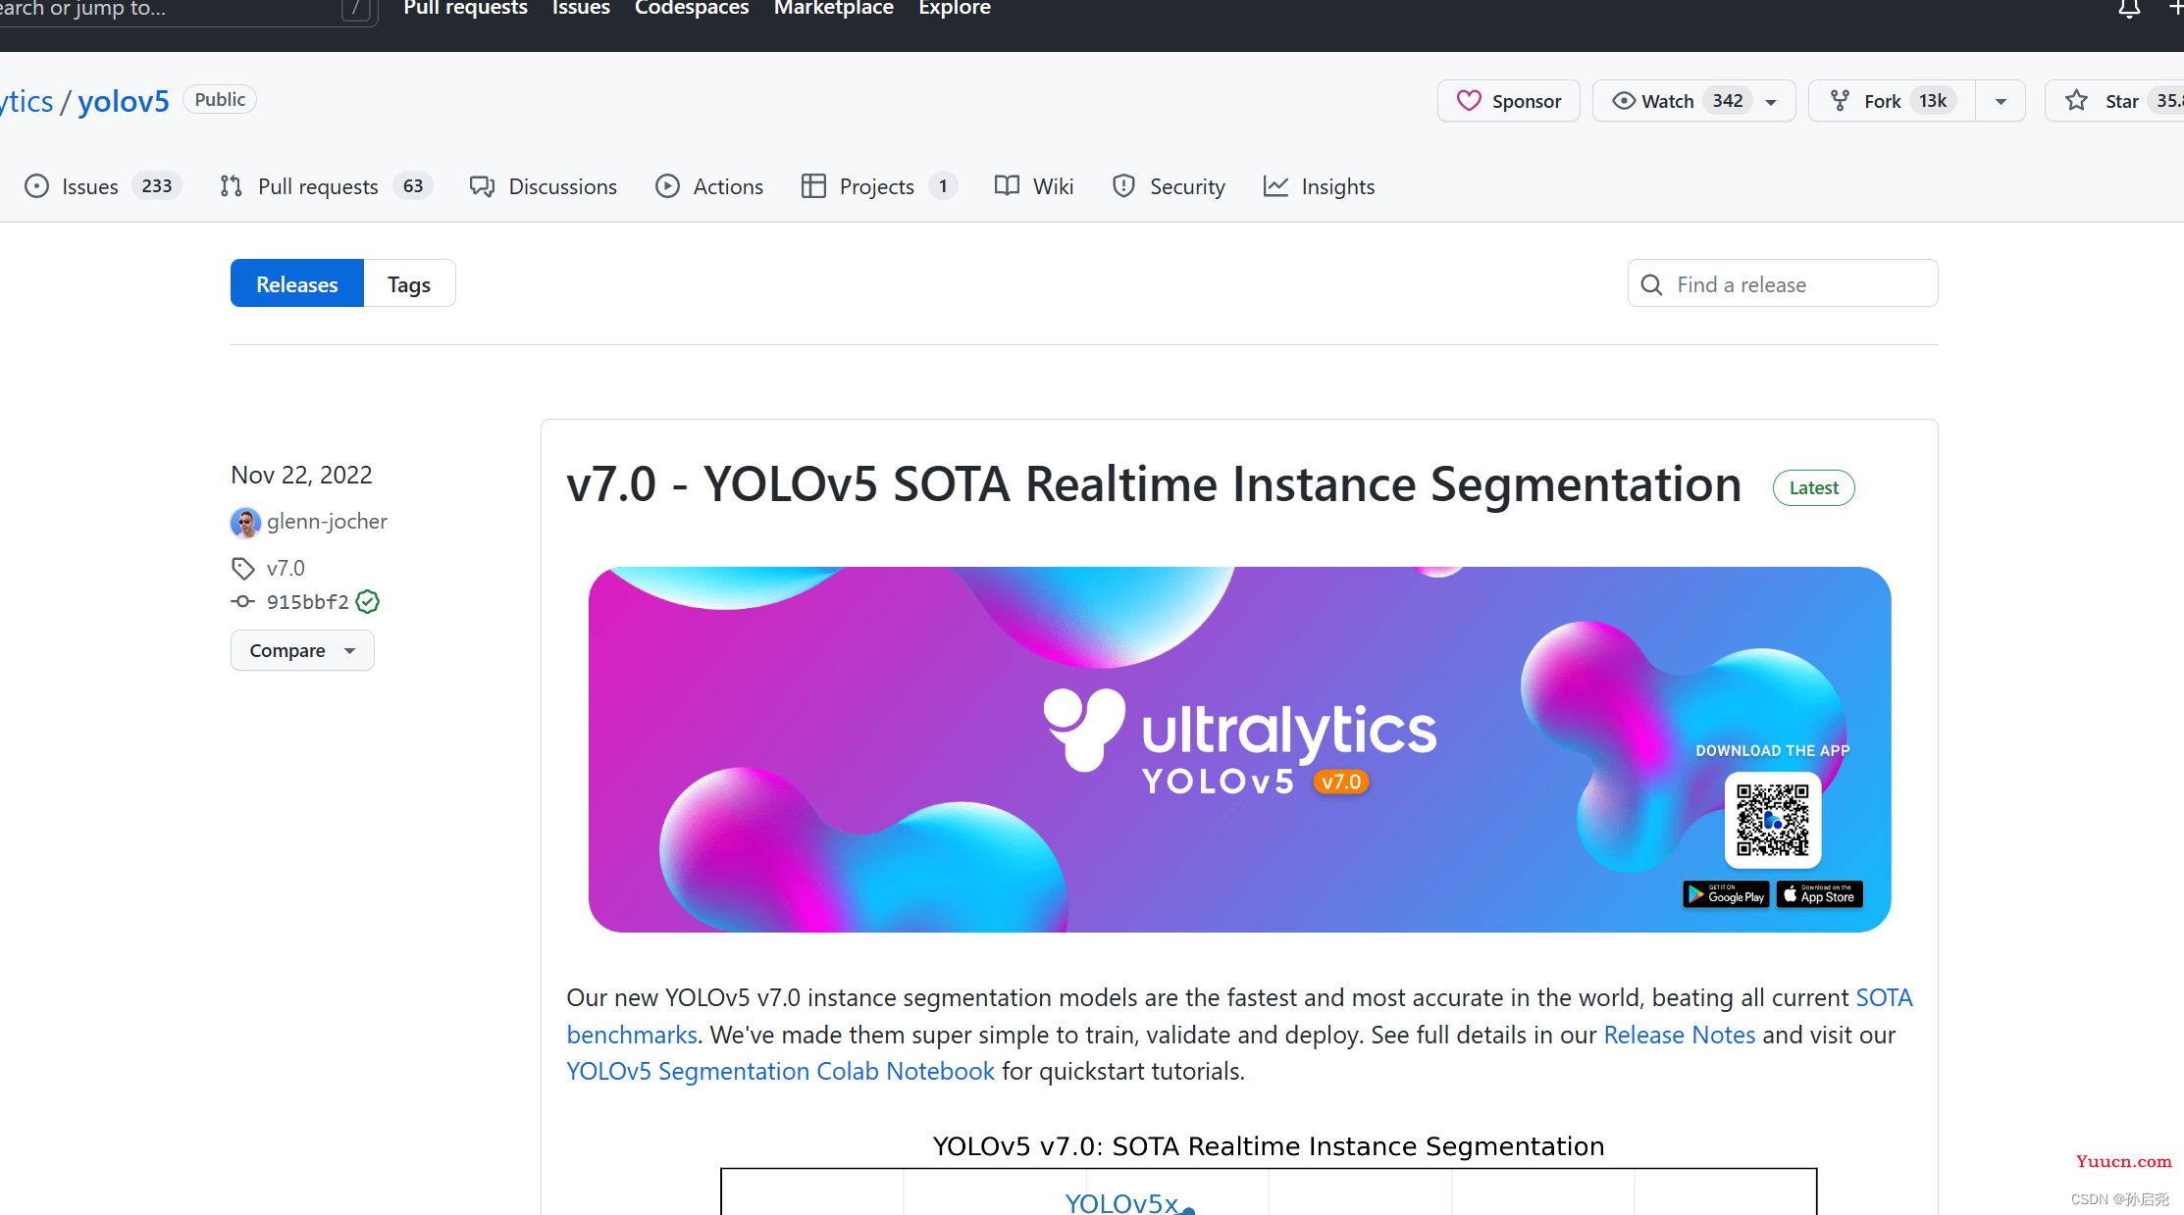2184x1215 pixels.
Task: Click the Watch eye icon
Action: (1624, 101)
